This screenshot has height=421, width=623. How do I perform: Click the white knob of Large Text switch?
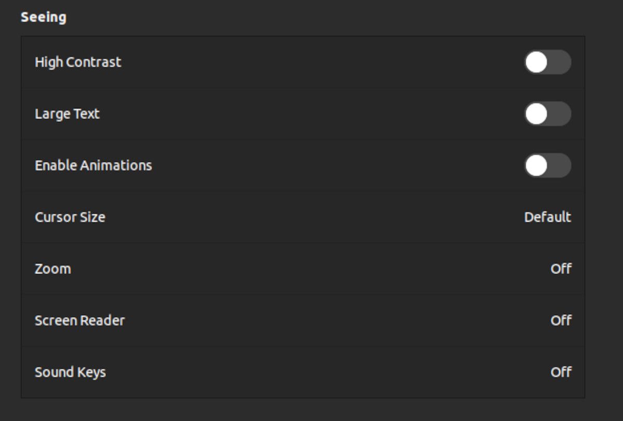(x=536, y=114)
